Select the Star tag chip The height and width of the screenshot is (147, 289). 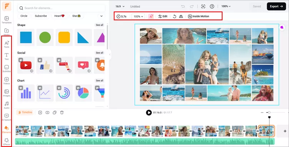[76, 16]
